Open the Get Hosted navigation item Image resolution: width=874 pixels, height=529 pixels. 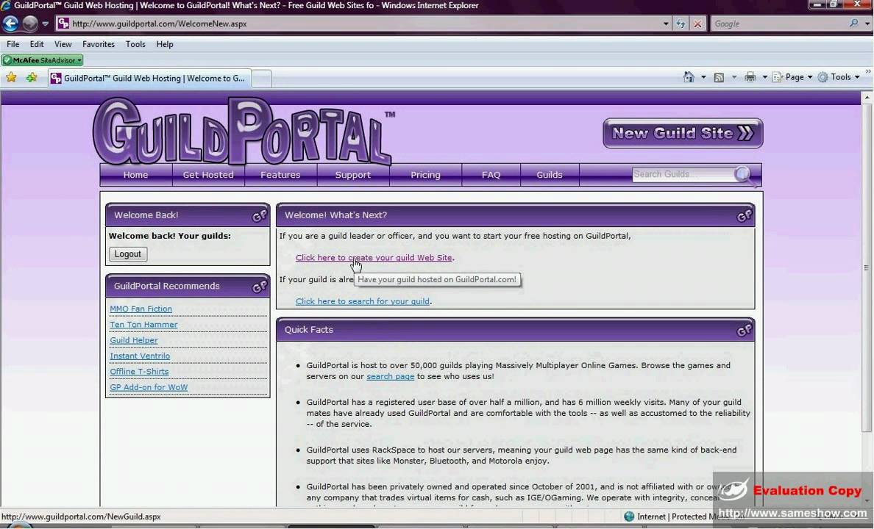pos(208,175)
